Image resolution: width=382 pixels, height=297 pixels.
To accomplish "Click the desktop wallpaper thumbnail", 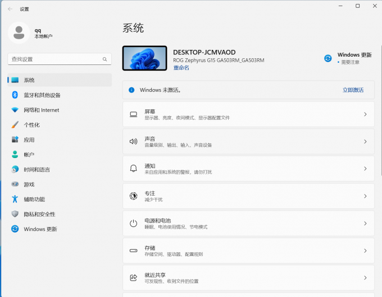I will point(144,58).
